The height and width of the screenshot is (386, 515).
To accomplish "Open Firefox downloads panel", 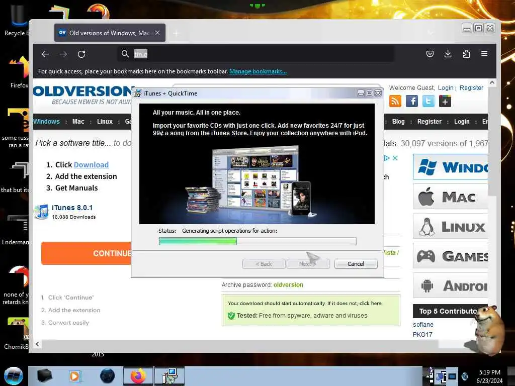I will [x=448, y=54].
